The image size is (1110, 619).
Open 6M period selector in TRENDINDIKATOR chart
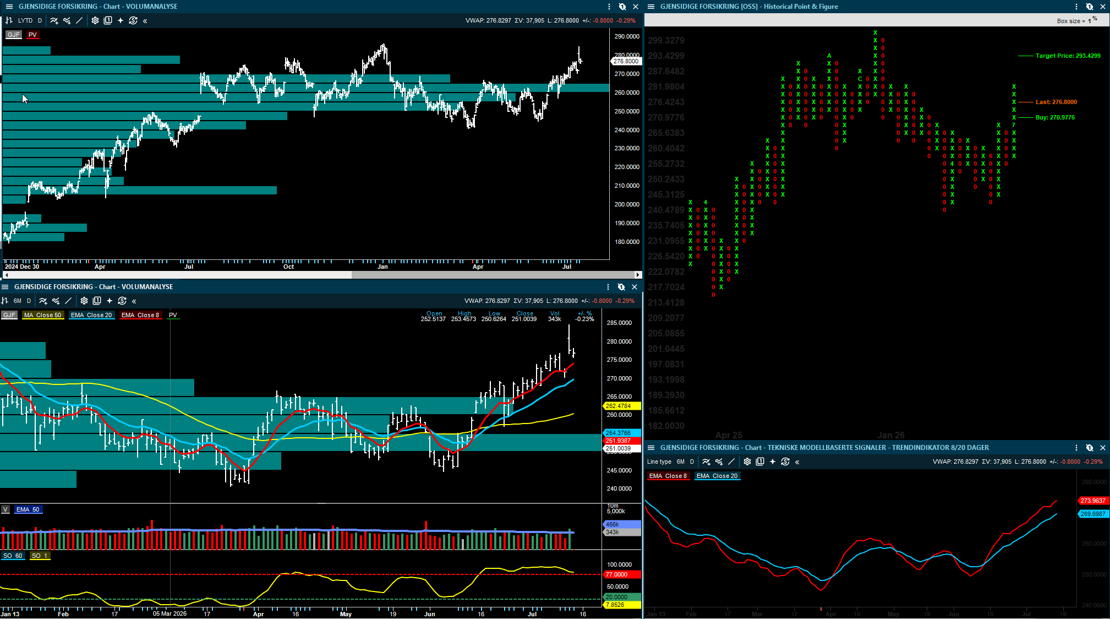click(x=681, y=462)
